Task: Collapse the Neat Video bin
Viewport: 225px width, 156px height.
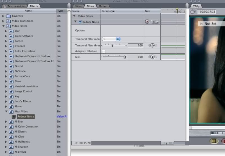Action: [6, 111]
